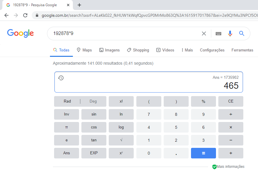
Task: Start voice search with microphone icon
Action: [x=230, y=34]
